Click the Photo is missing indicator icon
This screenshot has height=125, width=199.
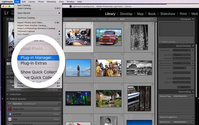pos(160,42)
